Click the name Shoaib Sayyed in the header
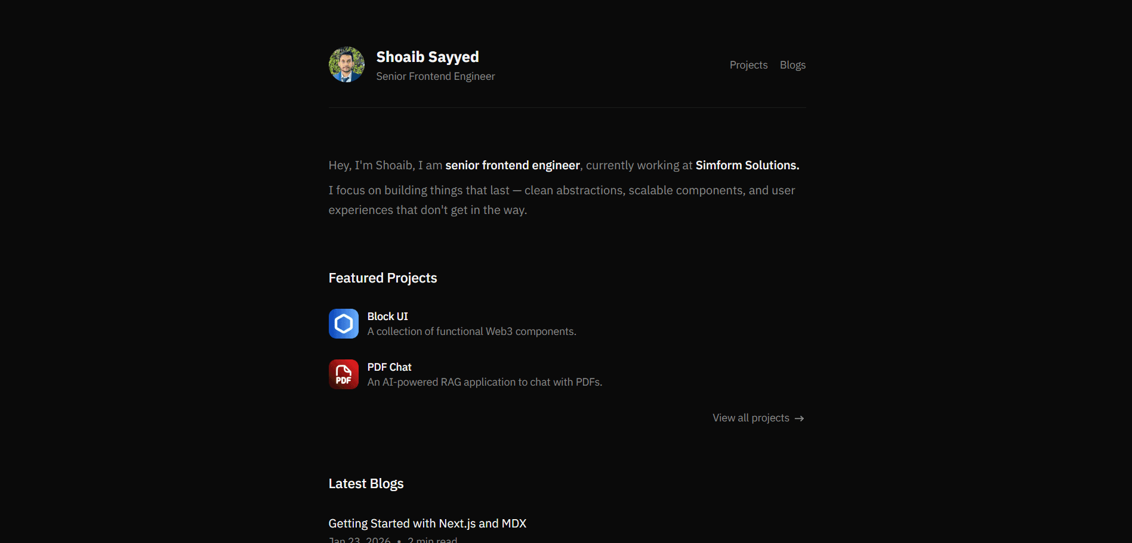The height and width of the screenshot is (543, 1132). [427, 57]
